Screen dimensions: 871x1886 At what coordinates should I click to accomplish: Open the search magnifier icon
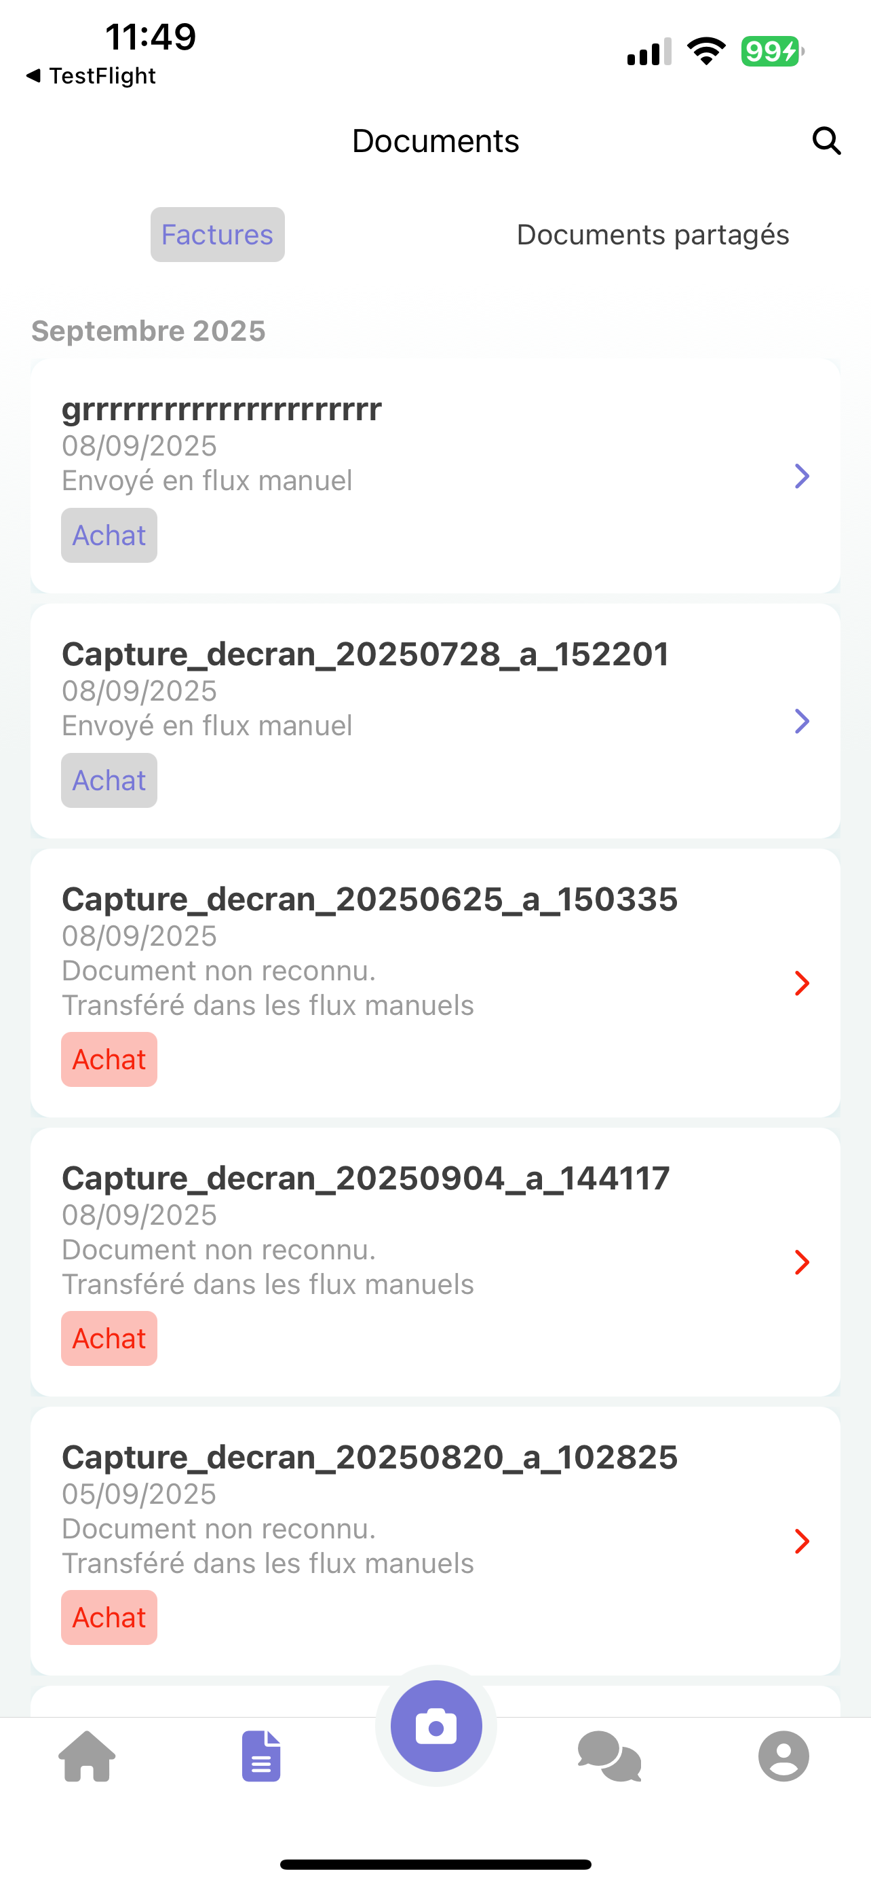(826, 141)
